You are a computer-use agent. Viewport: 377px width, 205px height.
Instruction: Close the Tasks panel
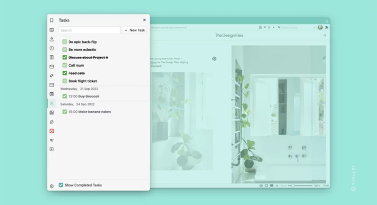(144, 20)
